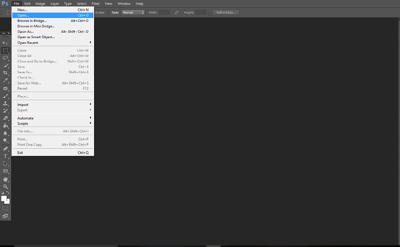
Task: Open the Layer menu
Action: tap(55, 3)
